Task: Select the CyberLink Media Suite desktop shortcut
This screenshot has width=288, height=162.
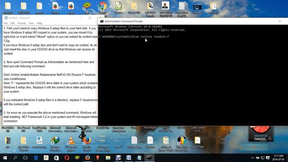Action: [x=182, y=144]
